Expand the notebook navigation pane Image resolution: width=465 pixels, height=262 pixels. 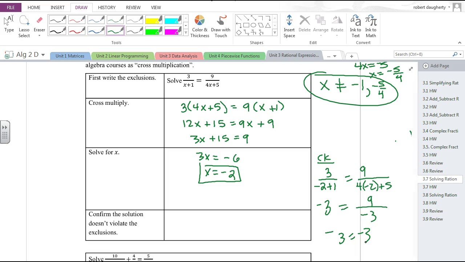[5, 133]
